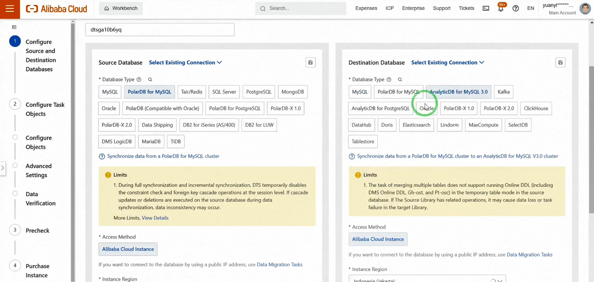Select TiDB source type
The image size is (594, 282).
176,141
